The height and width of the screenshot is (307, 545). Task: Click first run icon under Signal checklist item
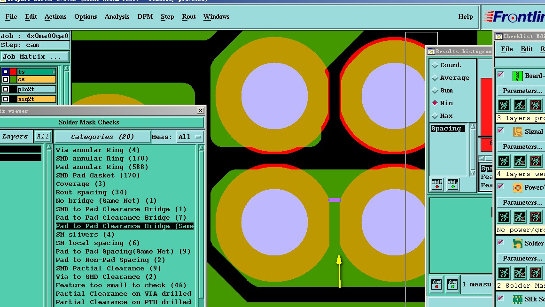504,161
